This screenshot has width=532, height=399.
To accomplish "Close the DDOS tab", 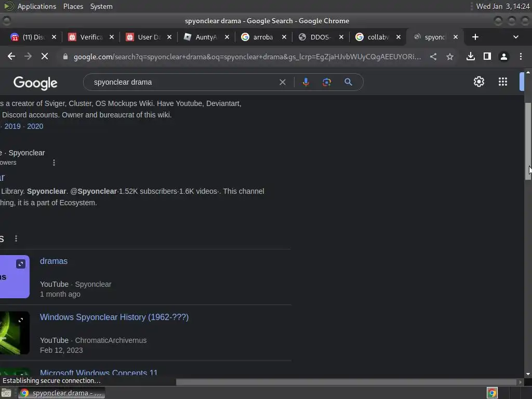I will 341,37.
